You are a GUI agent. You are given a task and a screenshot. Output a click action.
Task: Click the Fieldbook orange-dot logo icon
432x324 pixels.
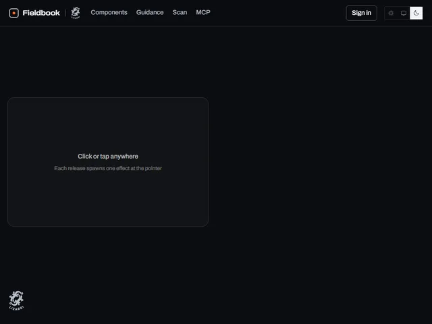13,13
